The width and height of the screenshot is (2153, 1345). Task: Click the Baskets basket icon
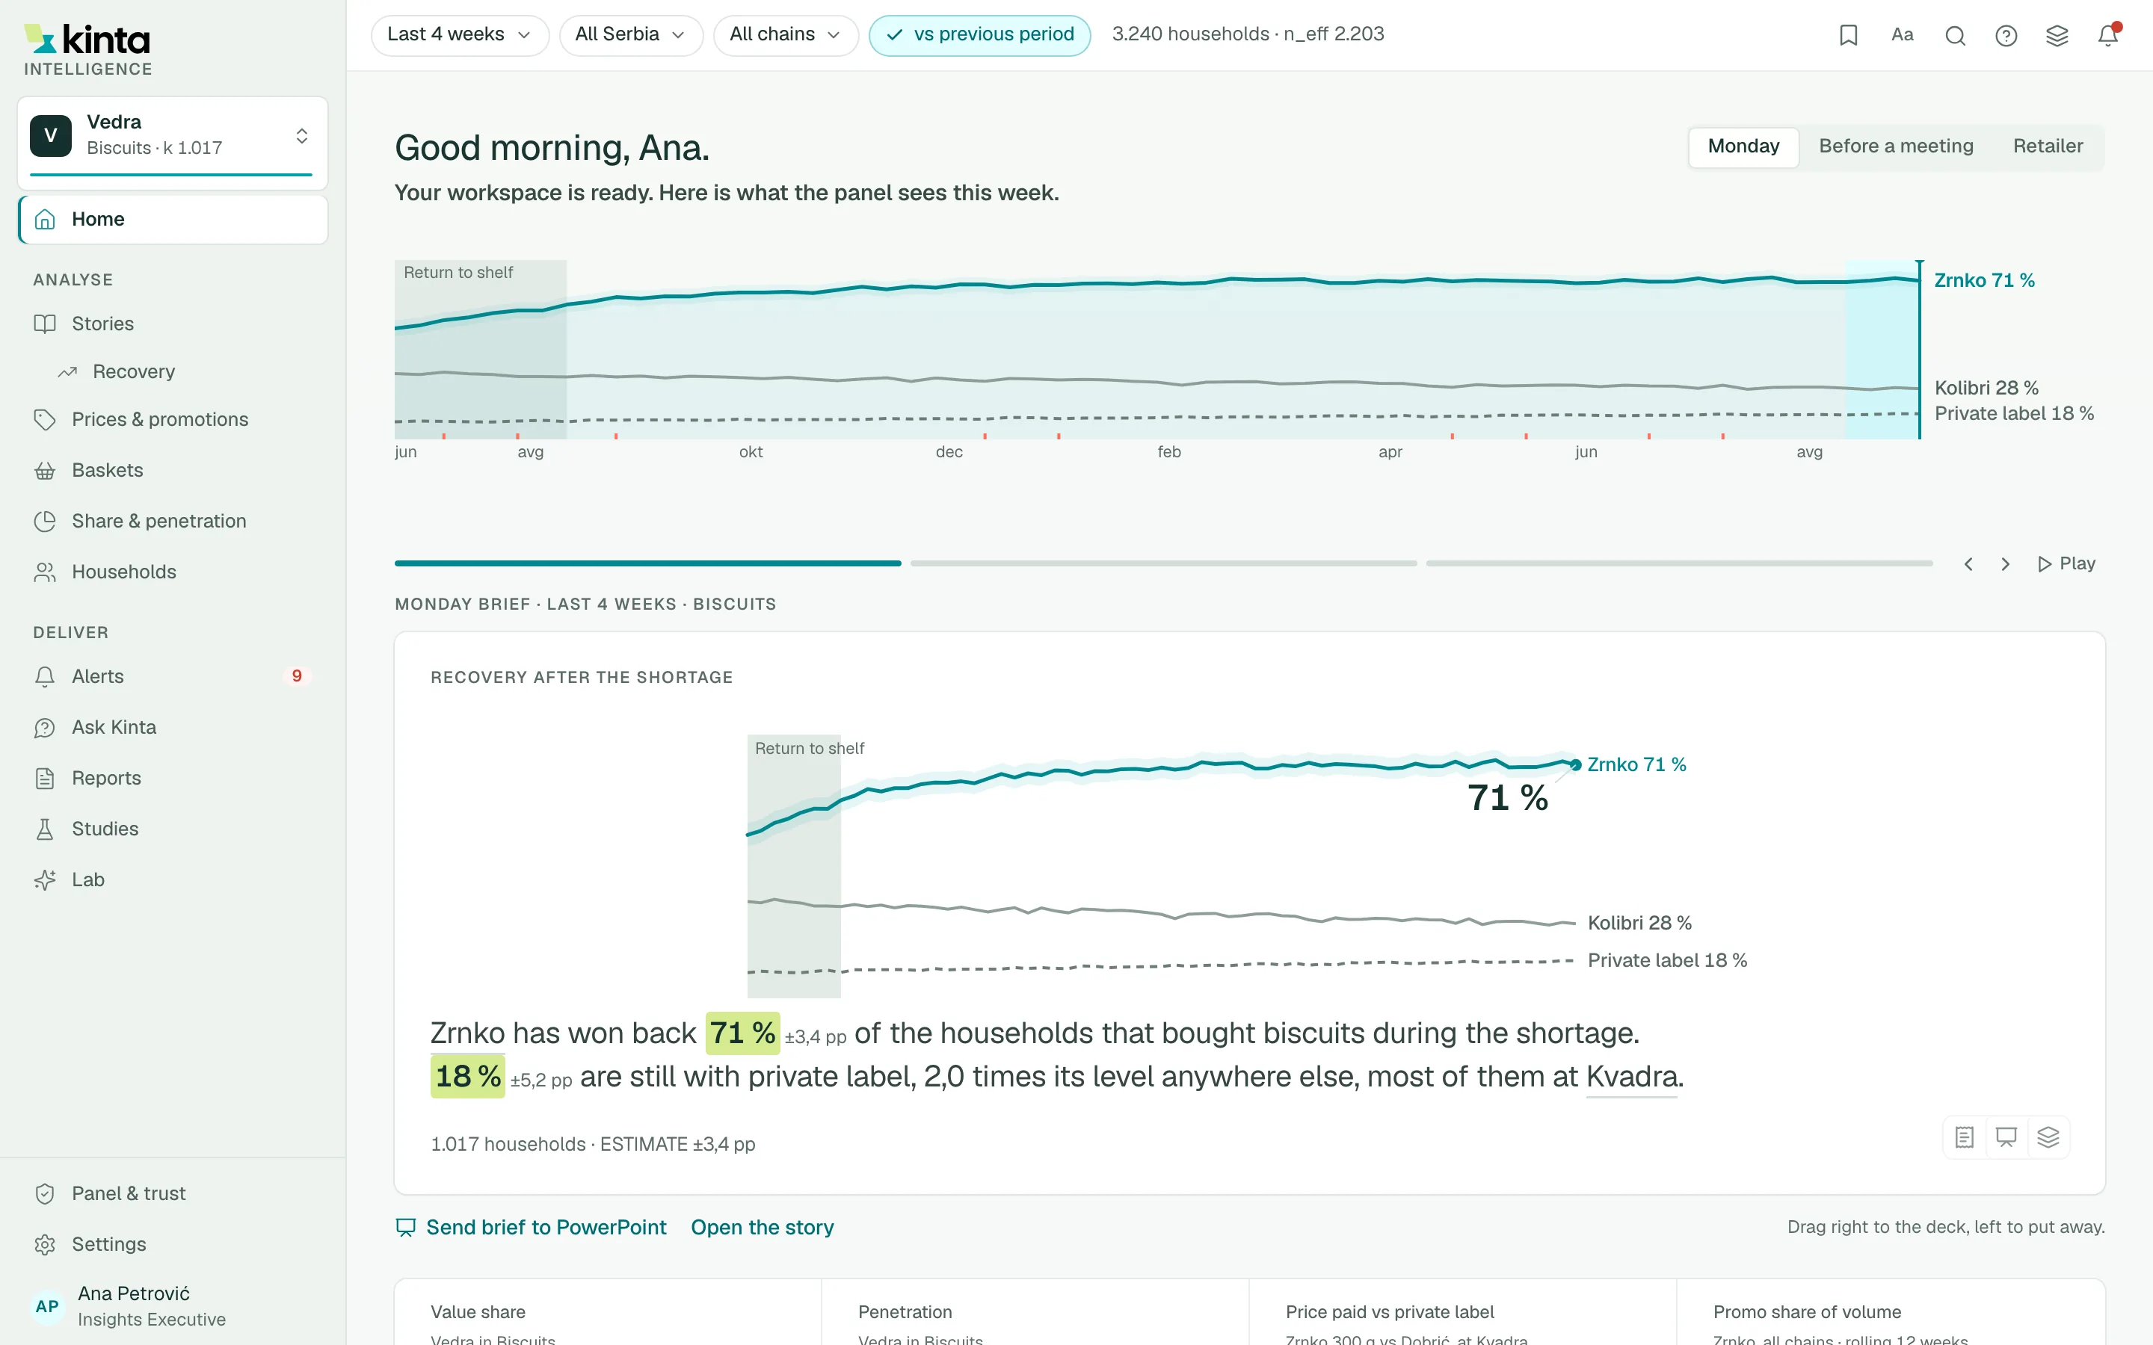(x=45, y=471)
